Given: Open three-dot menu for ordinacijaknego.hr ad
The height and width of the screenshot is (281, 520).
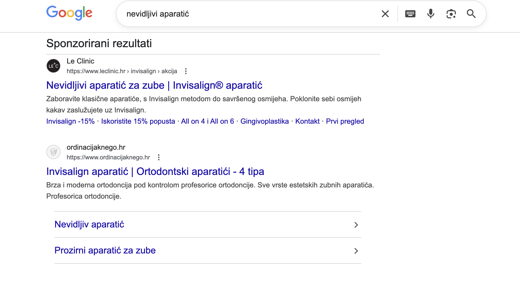Looking at the screenshot, I should click(x=159, y=157).
